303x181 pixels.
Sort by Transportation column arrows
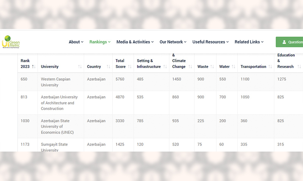[x=270, y=66]
